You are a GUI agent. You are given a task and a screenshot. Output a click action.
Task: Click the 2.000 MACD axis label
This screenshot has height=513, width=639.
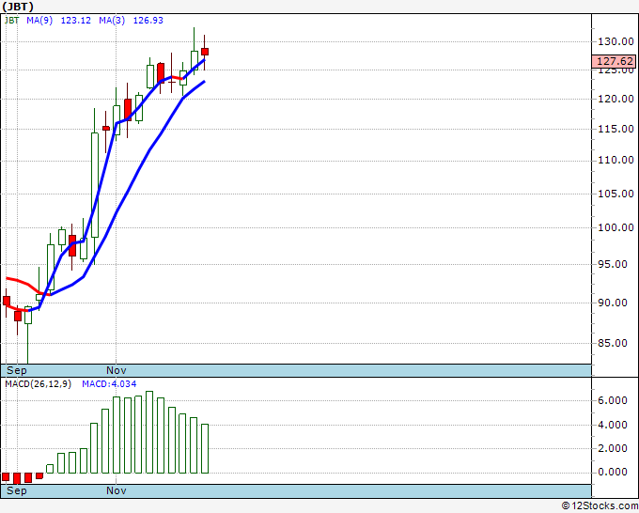coord(613,448)
